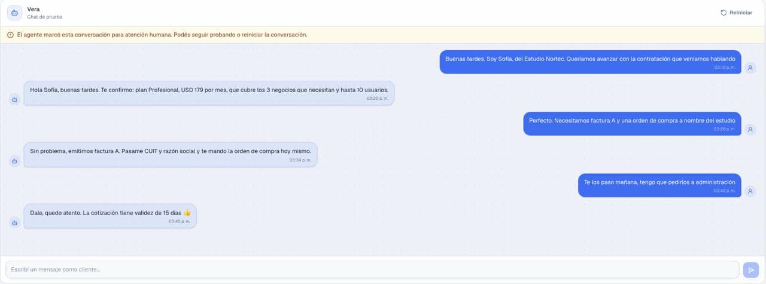Click the 03:40 p. m. timestamp

[x=725, y=191]
